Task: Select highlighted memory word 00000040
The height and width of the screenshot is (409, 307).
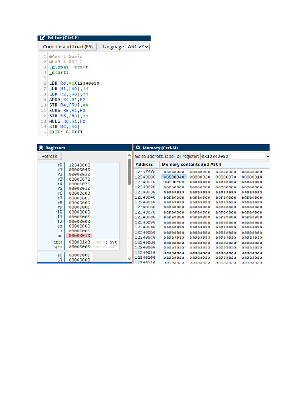Action: pyautogui.click(x=174, y=177)
